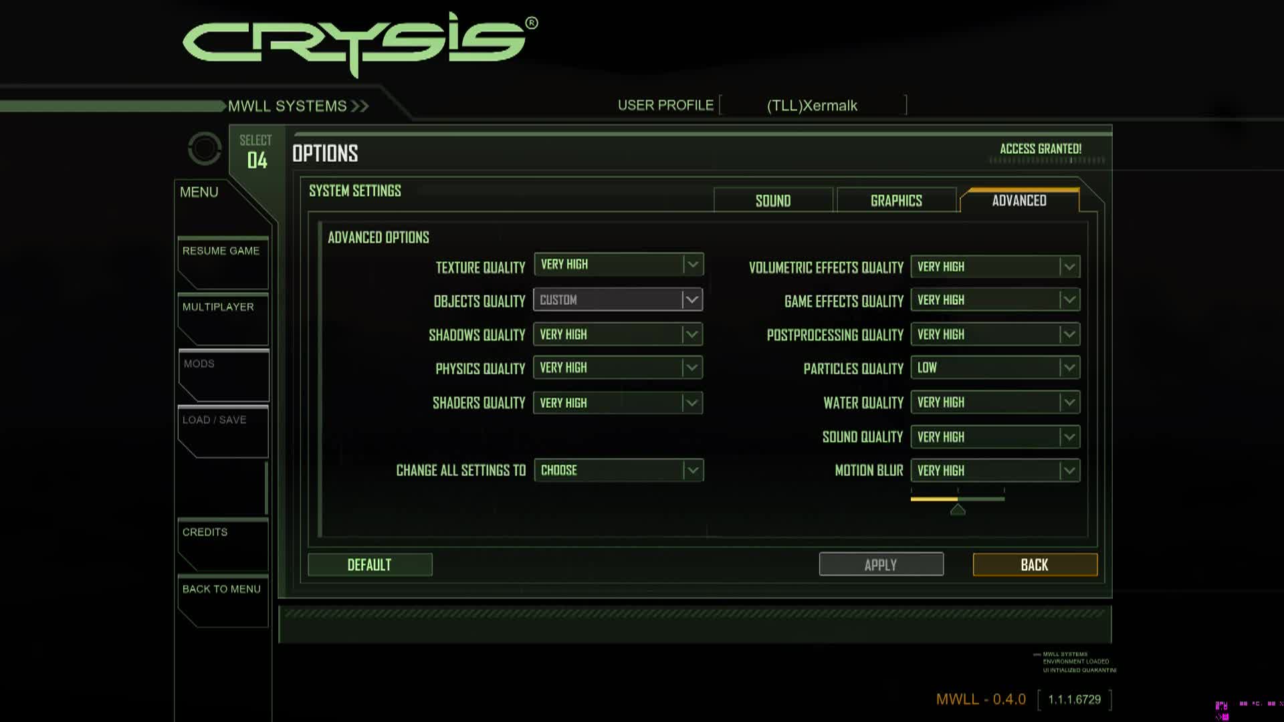Click the Shadows Quality dropdown arrow

pyautogui.click(x=692, y=334)
